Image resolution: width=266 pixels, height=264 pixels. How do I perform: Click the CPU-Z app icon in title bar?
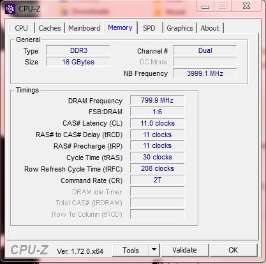click(x=10, y=9)
